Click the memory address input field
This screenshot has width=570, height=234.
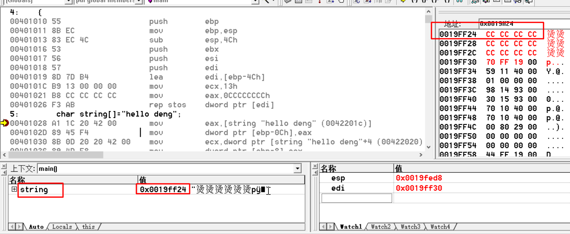click(524, 24)
